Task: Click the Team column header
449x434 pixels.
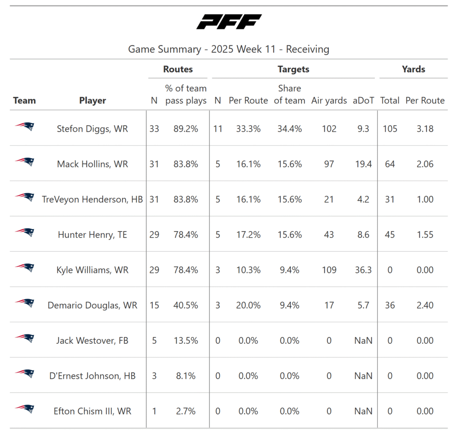Action: [x=25, y=101]
